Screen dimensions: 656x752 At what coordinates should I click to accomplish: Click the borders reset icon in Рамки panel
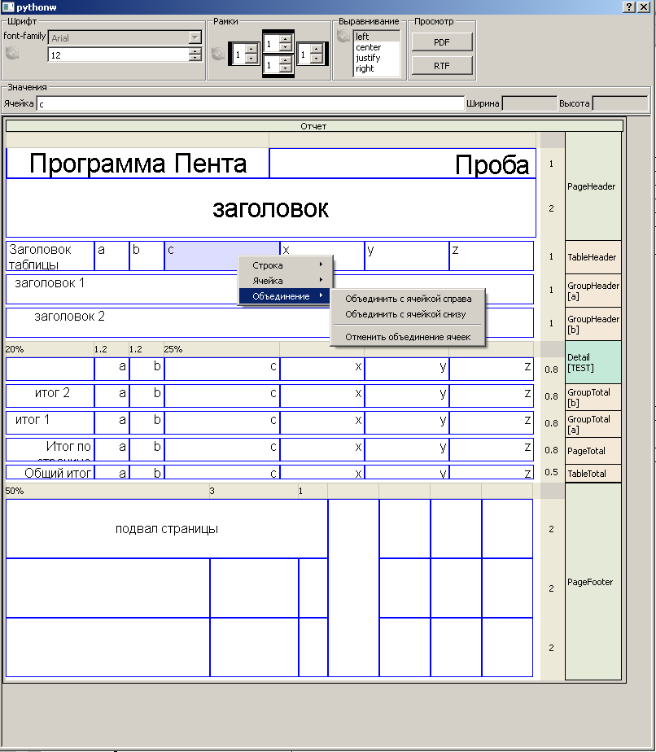pyautogui.click(x=217, y=54)
